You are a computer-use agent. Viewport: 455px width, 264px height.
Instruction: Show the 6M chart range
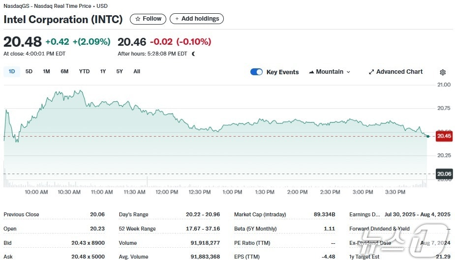point(64,71)
